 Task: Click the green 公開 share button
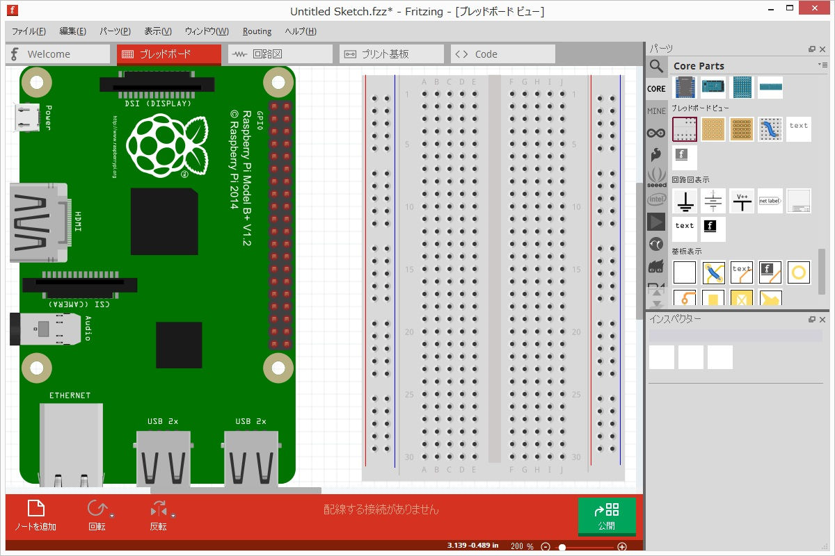pyautogui.click(x=607, y=516)
